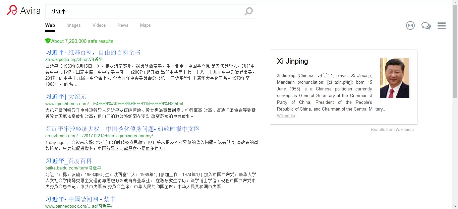This screenshot has width=458, height=209.
Task: Switch to the Videos tab
Action: (99, 25)
